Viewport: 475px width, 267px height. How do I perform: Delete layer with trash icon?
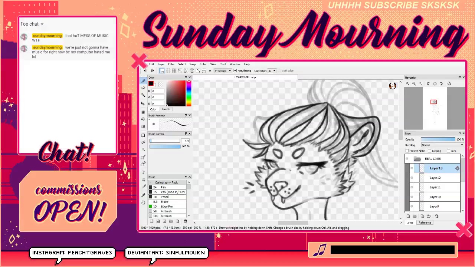click(437, 216)
